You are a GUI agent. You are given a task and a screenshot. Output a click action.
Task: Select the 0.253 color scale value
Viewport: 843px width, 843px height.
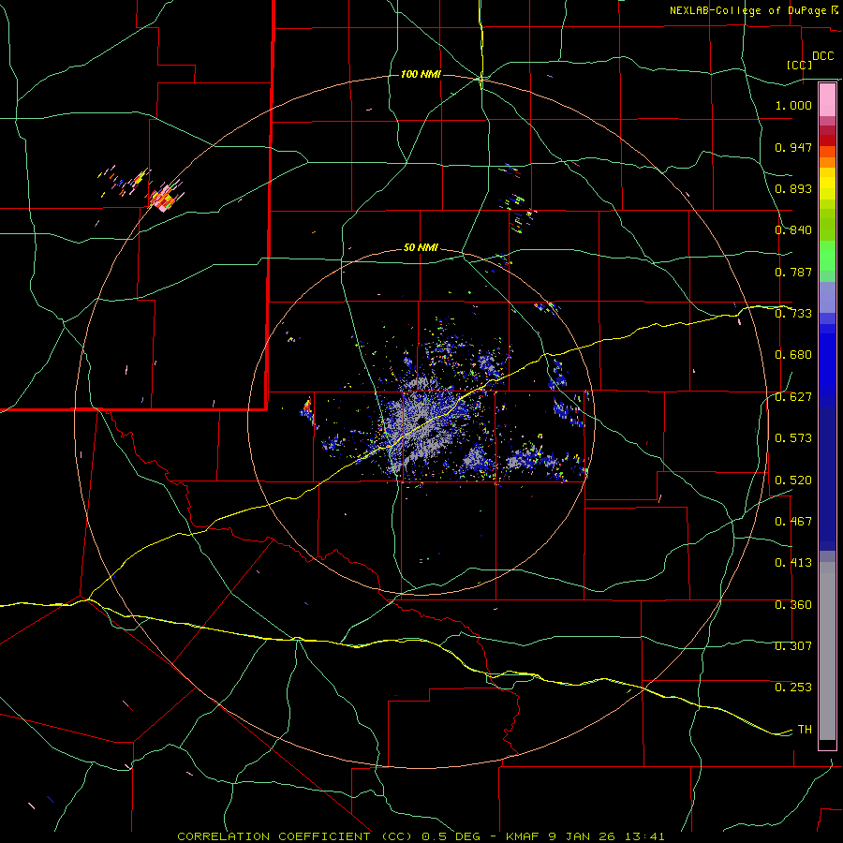coord(793,688)
